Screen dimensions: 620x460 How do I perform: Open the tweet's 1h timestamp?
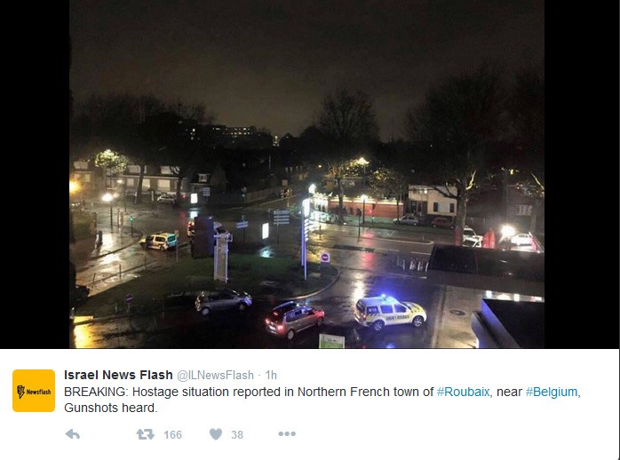[x=271, y=375]
